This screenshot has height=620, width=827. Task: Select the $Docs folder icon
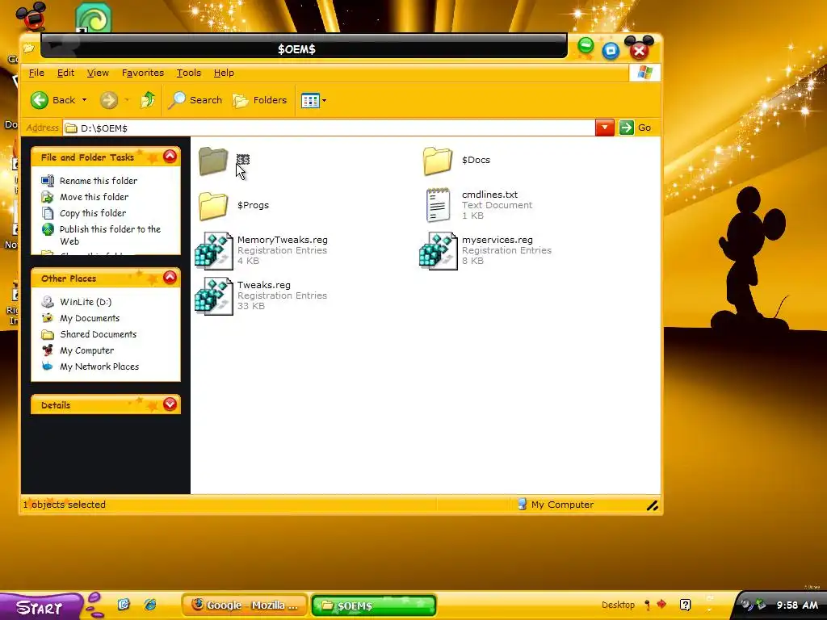click(x=438, y=161)
